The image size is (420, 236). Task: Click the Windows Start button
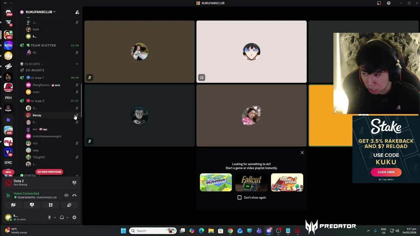coord(123,231)
